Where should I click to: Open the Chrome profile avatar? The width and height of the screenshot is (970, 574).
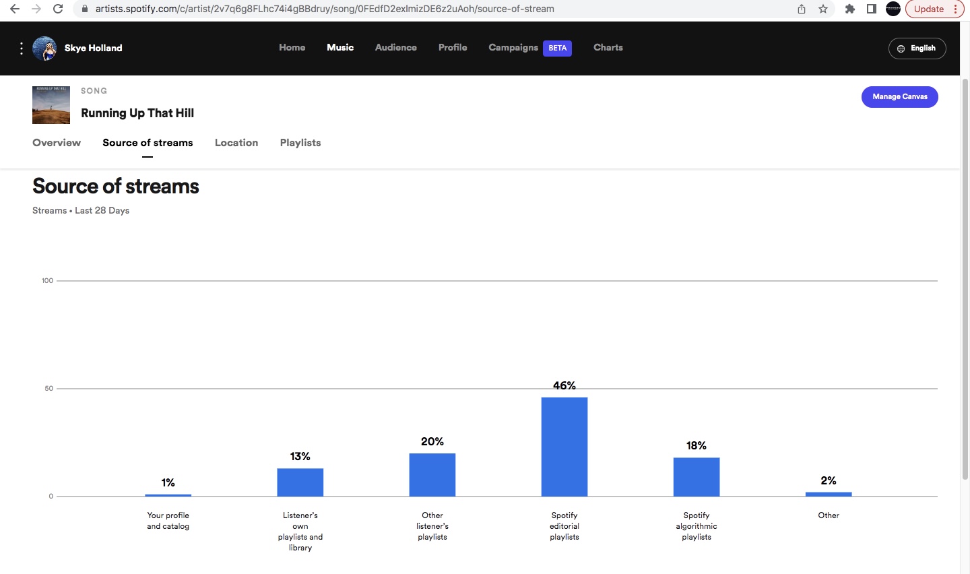(x=893, y=9)
